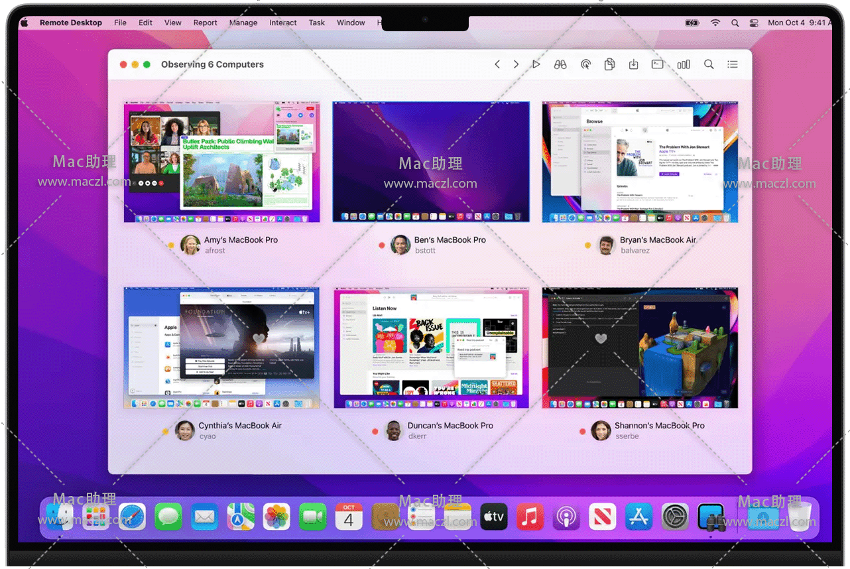The height and width of the screenshot is (569, 850).
Task: Open the Interact menu
Action: coord(283,23)
